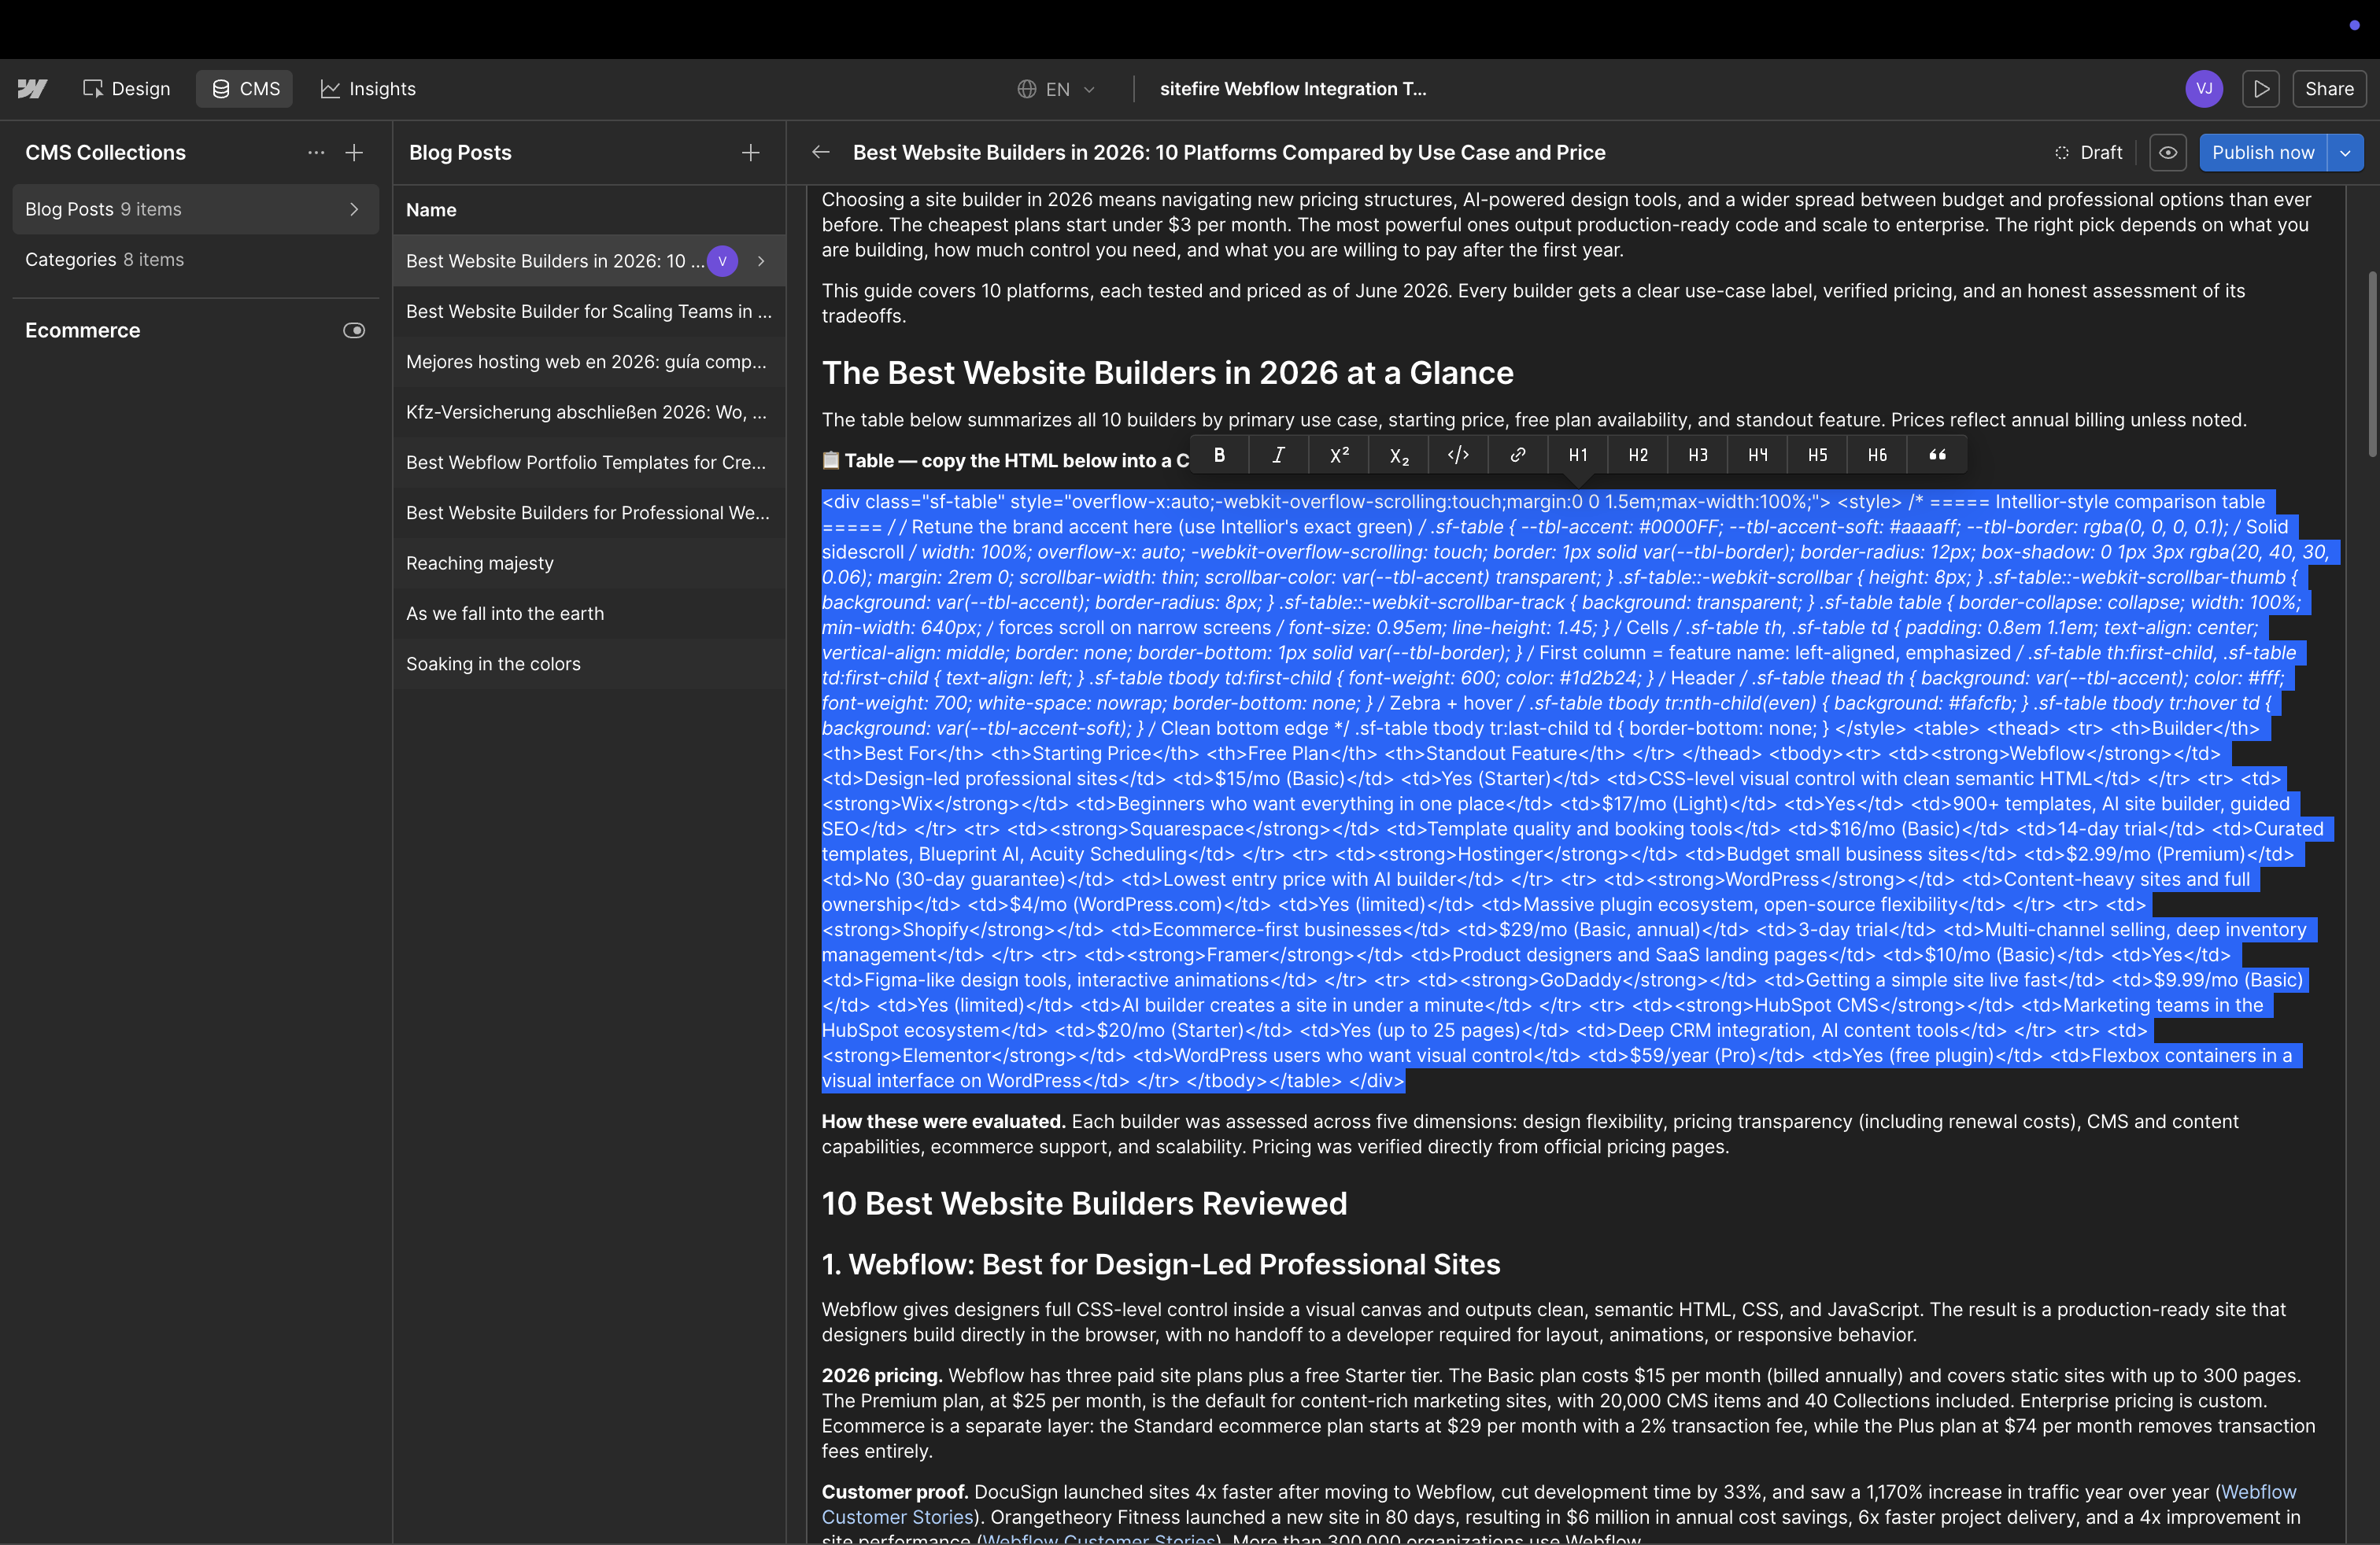Set selection to Heading 2
The image size is (2380, 1545).
click(x=1638, y=455)
